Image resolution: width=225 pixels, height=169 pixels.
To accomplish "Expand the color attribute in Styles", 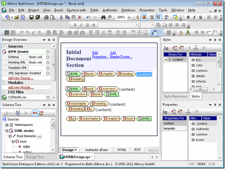I will 193,65.
